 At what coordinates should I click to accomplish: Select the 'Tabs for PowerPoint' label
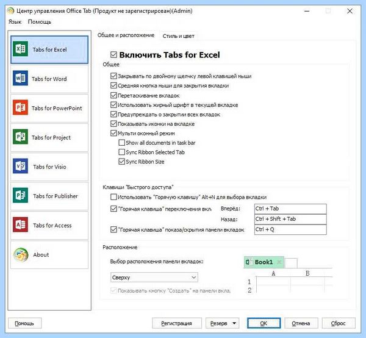tap(57, 109)
